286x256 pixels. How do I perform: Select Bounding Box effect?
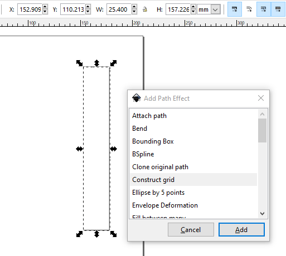point(193,141)
